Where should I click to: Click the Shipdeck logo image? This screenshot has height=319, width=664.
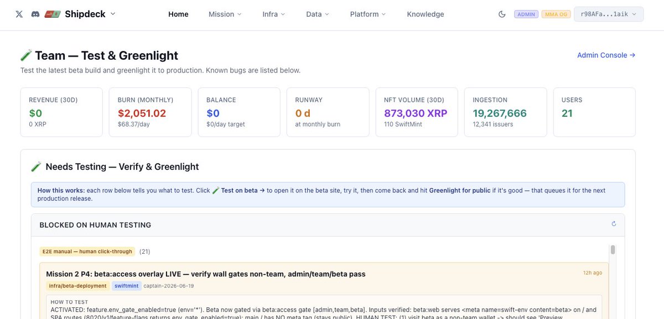pyautogui.click(x=53, y=14)
